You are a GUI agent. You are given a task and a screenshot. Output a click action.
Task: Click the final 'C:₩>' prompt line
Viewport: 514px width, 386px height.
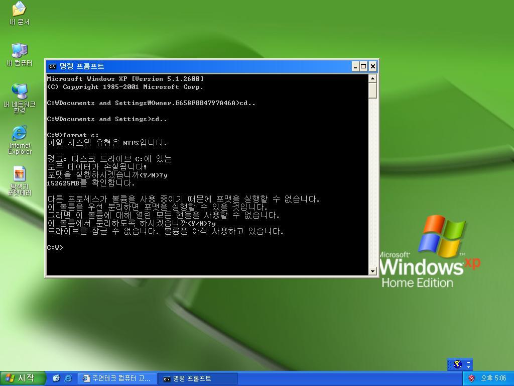pos(55,247)
